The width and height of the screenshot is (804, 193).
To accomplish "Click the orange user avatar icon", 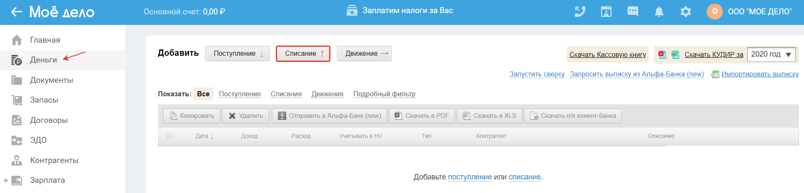I will coord(715,11).
